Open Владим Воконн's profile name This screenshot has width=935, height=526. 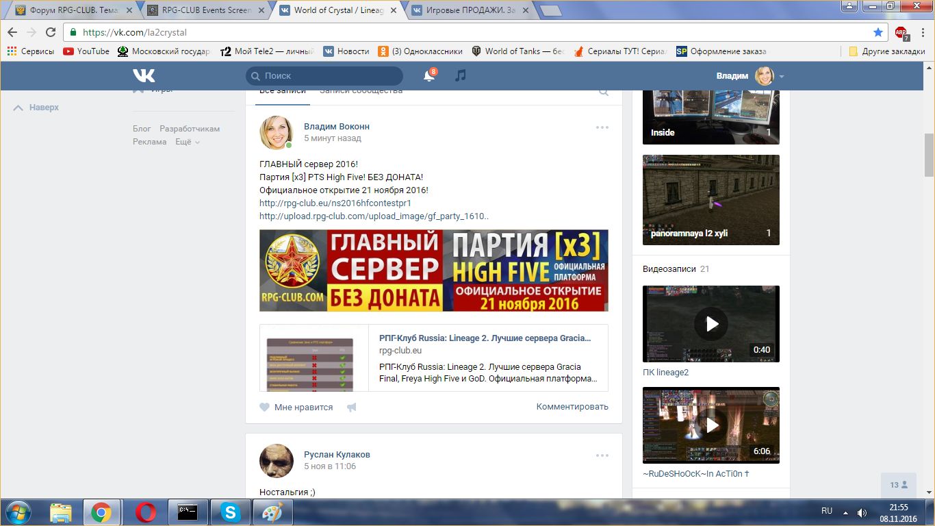(x=337, y=127)
